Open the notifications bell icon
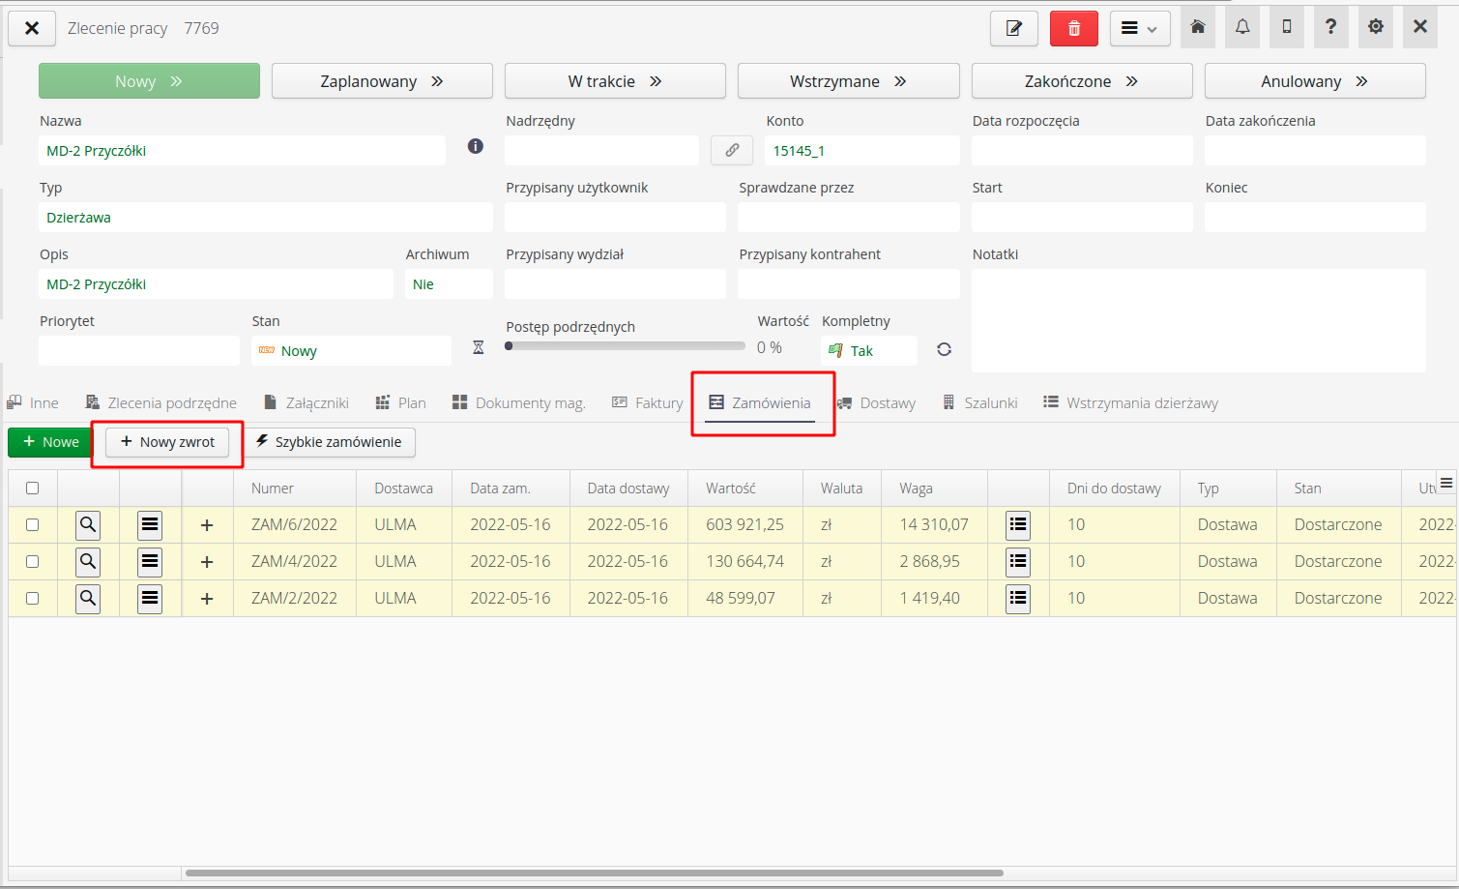The width and height of the screenshot is (1459, 889). [1242, 27]
